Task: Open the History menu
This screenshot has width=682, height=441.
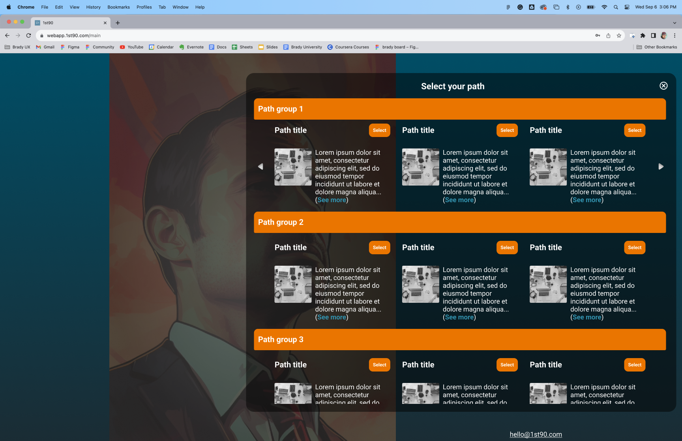Action: click(93, 7)
